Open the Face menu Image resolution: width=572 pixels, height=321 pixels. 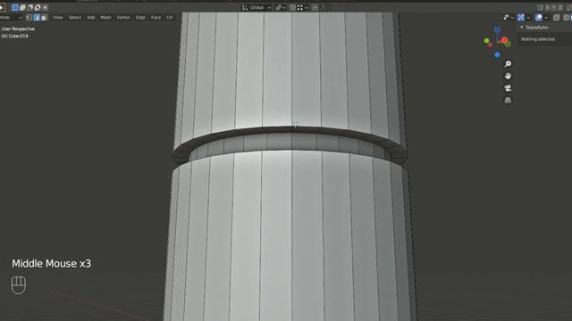156,18
